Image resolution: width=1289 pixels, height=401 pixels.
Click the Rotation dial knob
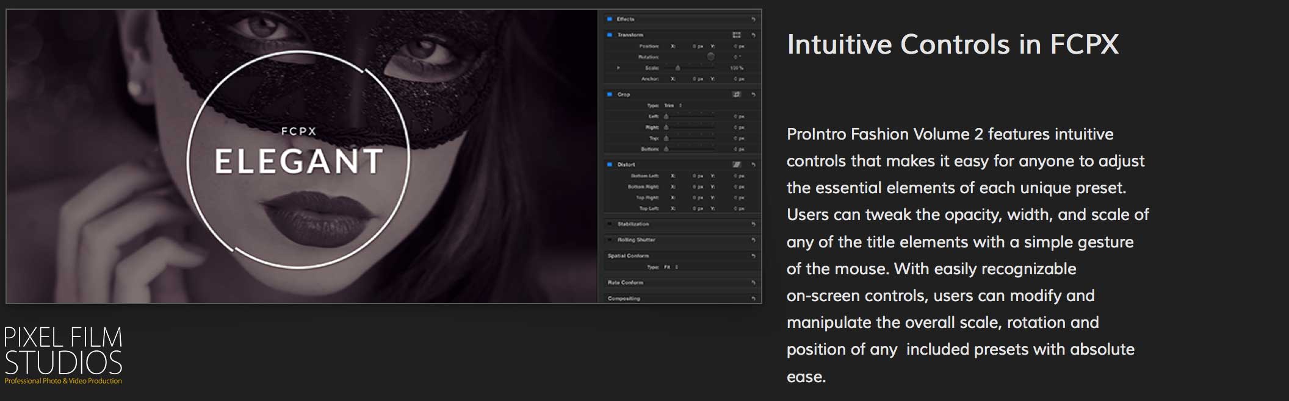point(711,57)
